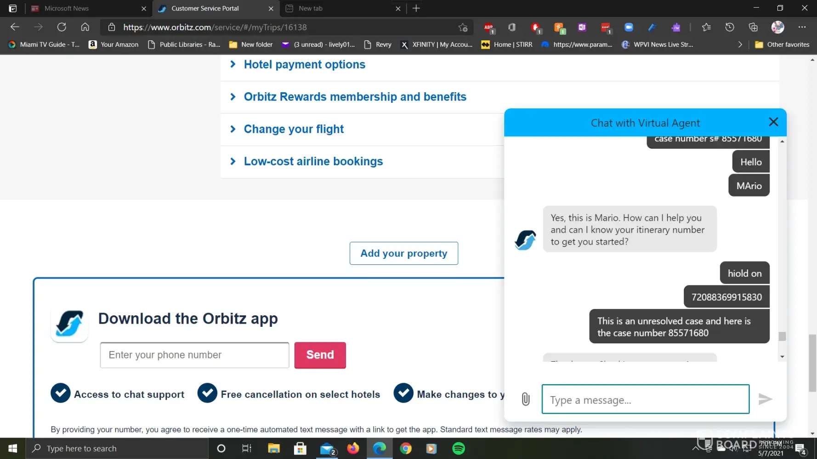Click the Add your property button
The image size is (817, 459).
pos(404,253)
